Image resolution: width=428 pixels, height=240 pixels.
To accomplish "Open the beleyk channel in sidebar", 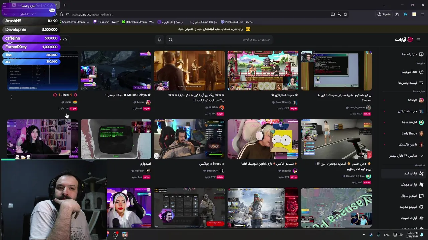I will [x=415, y=100].
